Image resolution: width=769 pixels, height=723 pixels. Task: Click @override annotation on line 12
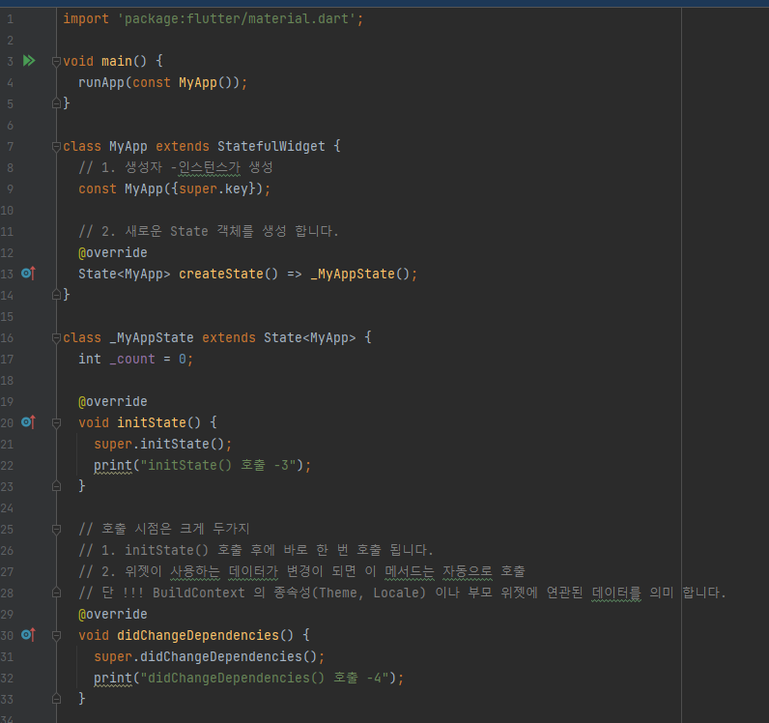[113, 253]
